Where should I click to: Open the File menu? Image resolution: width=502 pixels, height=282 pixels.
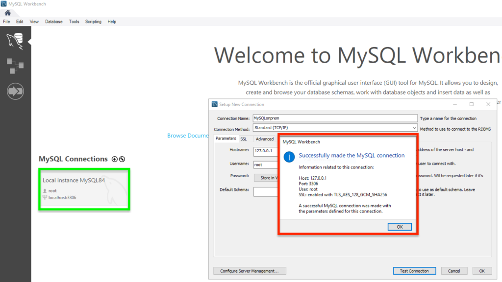pyautogui.click(x=6, y=22)
